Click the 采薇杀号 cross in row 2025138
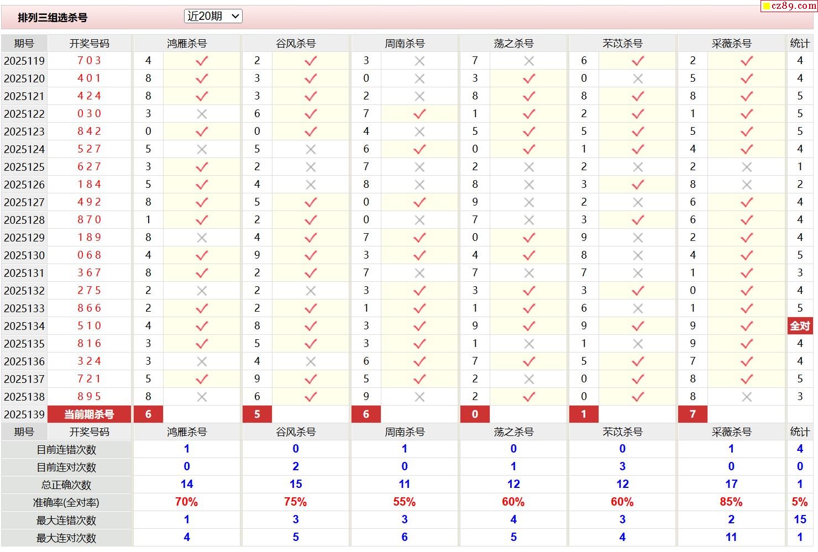The width and height of the screenshot is (818, 552). point(747,397)
